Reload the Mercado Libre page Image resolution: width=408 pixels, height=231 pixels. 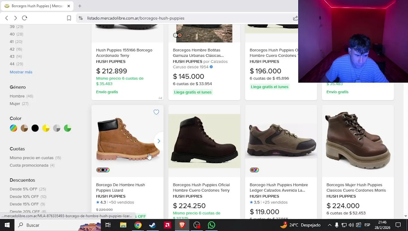click(25, 18)
